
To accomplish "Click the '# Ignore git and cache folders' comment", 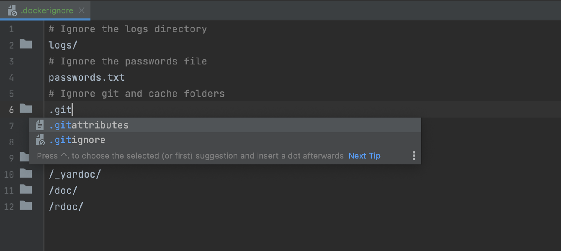I will [136, 94].
